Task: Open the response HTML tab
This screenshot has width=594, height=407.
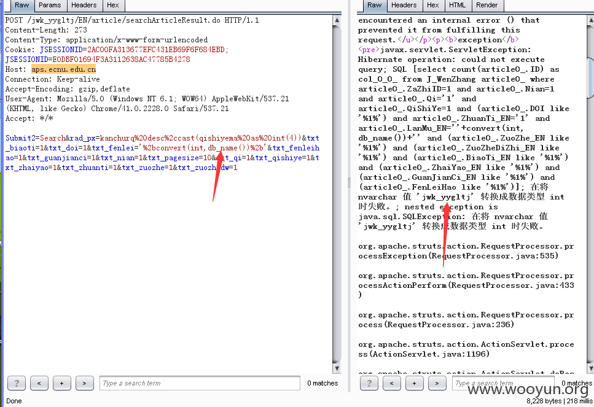Action: (457, 6)
